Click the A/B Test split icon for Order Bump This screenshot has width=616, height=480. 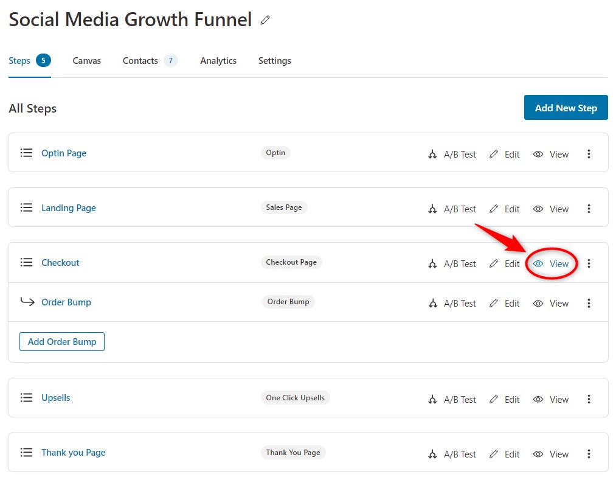coord(432,303)
